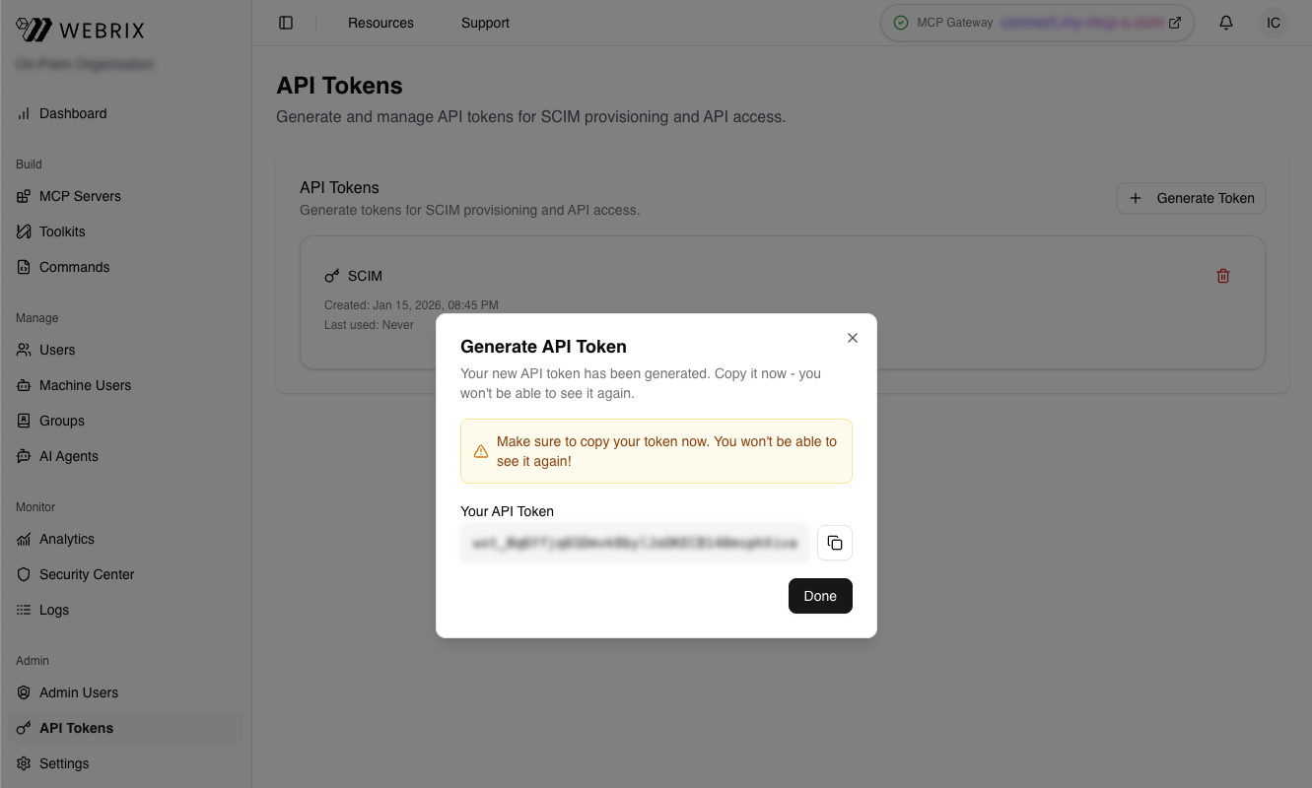Open the AI Agents page

[68, 456]
